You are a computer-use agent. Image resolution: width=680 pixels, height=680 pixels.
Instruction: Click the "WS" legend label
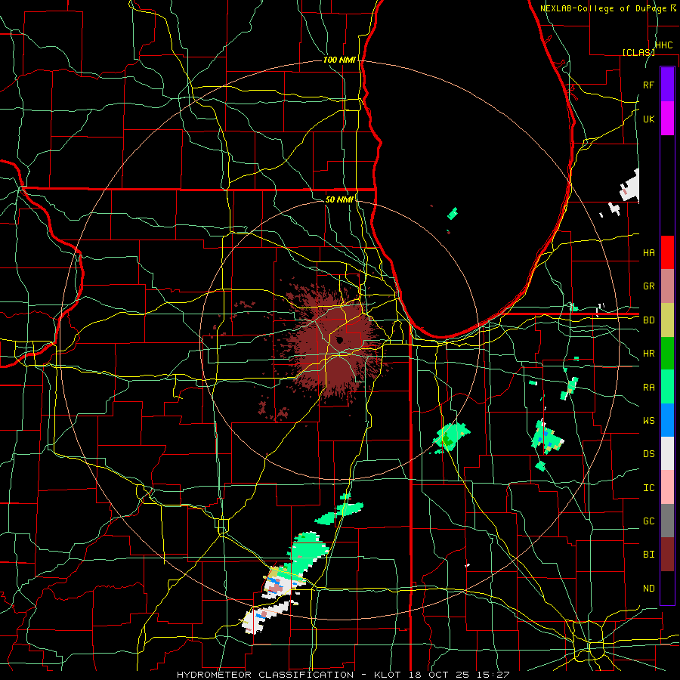649,420
